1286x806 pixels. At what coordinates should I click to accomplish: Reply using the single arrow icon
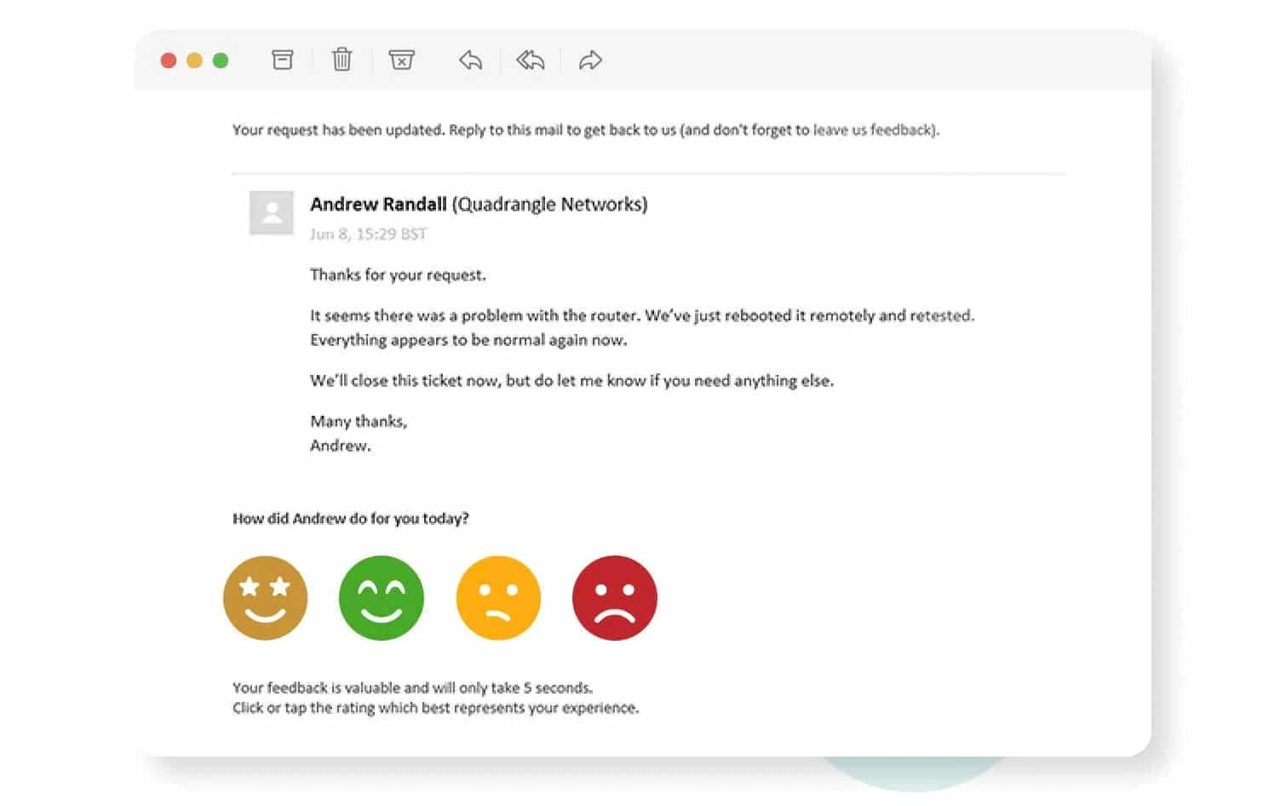pyautogui.click(x=470, y=60)
